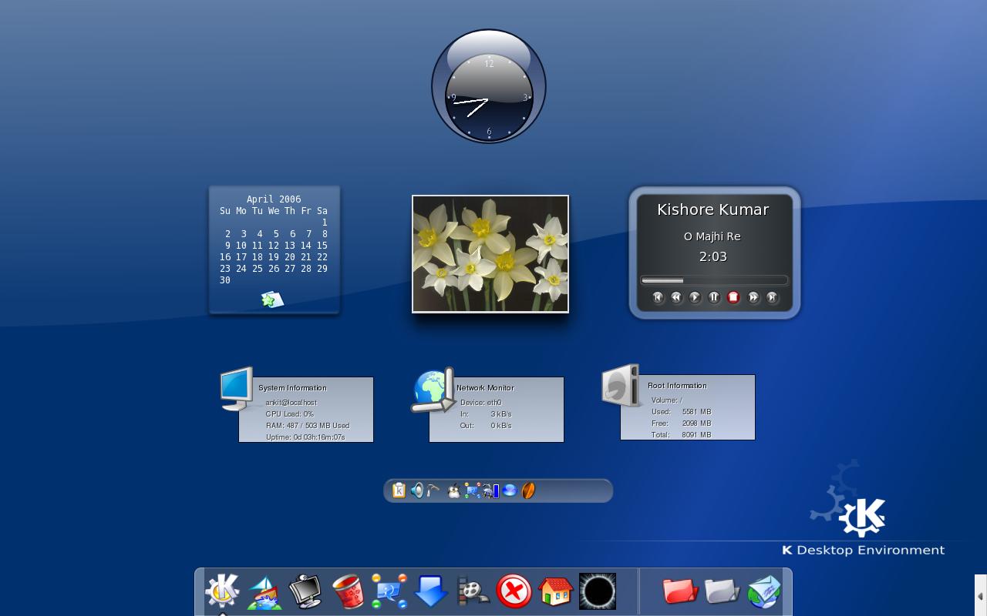Viewport: 987px width, 616px height.
Task: Skip to previous track in player
Action: coord(658,297)
